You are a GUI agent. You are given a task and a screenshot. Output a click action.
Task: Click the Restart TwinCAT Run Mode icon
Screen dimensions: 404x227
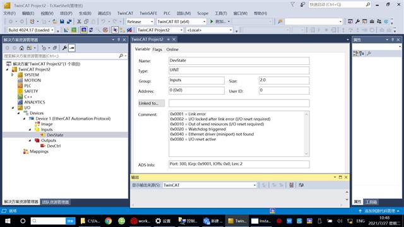click(x=74, y=30)
